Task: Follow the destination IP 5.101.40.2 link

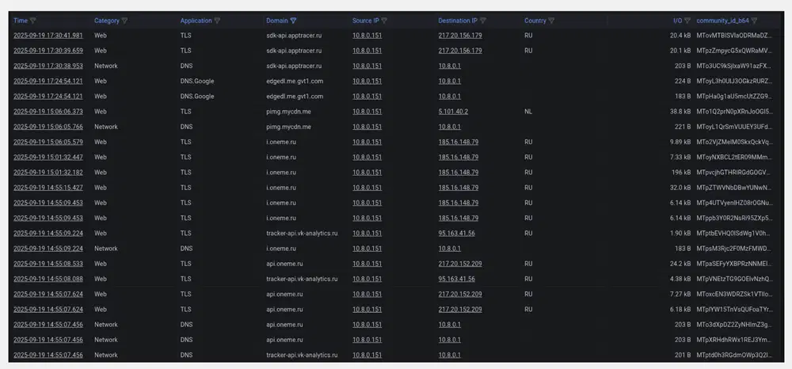Action: 453,112
